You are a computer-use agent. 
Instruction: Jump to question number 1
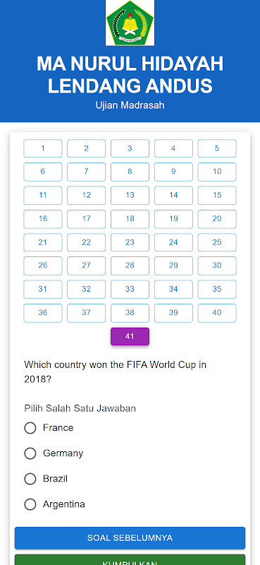pos(43,148)
